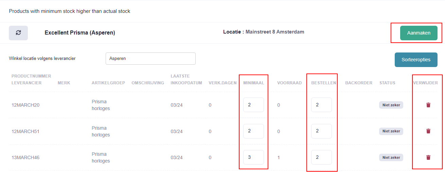Open the Sorteeropties button

point(416,60)
